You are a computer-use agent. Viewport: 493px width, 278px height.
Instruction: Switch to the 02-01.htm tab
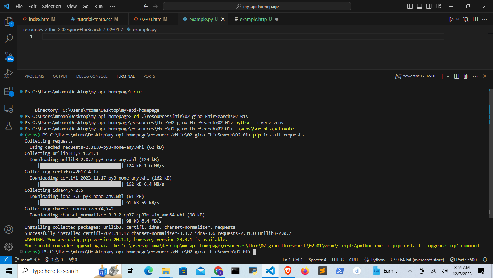coord(153,19)
